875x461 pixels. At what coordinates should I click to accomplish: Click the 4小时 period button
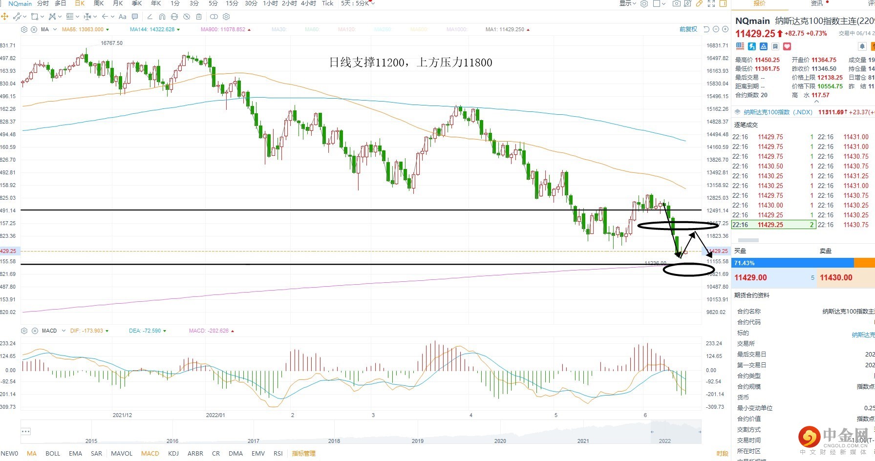tap(308, 3)
